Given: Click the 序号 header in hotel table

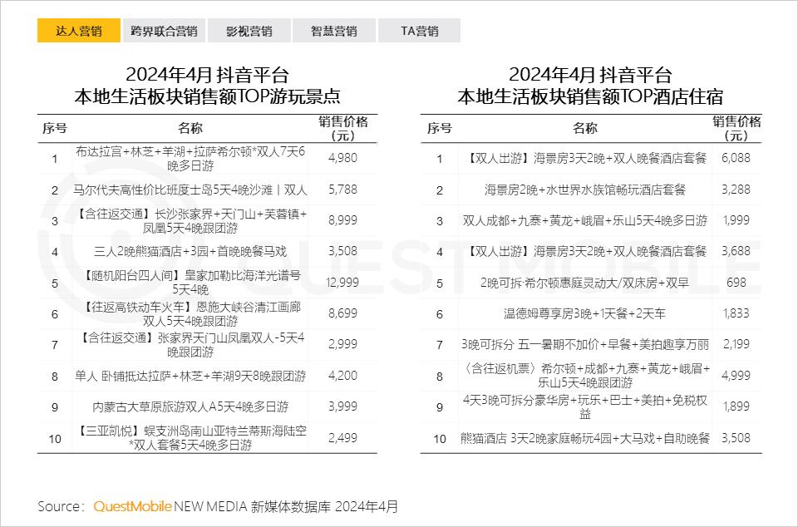Looking at the screenshot, I should (x=440, y=128).
